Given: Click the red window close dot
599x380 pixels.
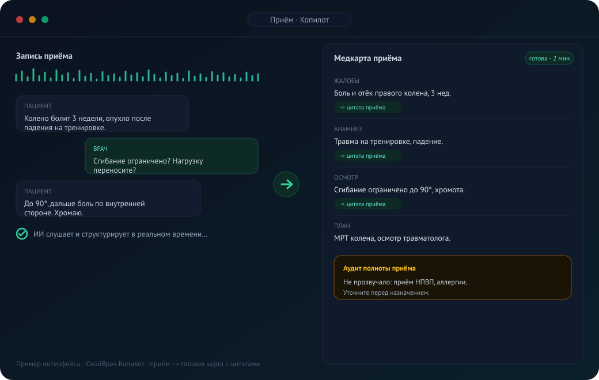Looking at the screenshot, I should 20,20.
